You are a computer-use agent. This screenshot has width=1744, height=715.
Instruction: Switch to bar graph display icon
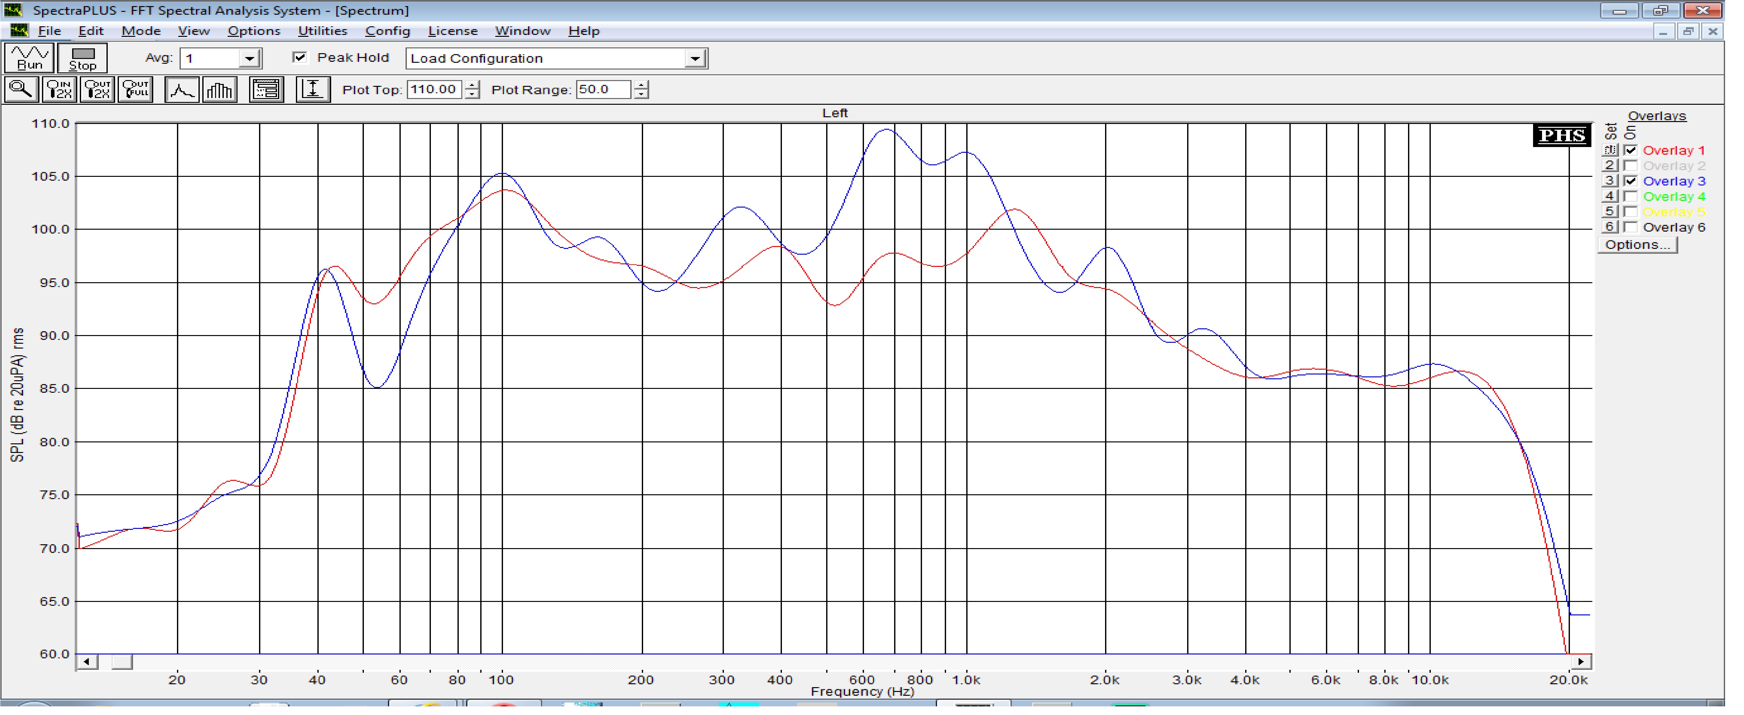(219, 90)
